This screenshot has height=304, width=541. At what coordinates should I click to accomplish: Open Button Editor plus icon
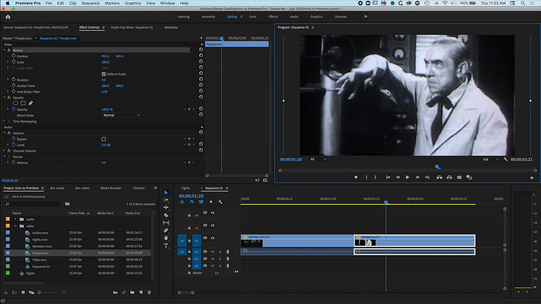pyautogui.click(x=532, y=178)
